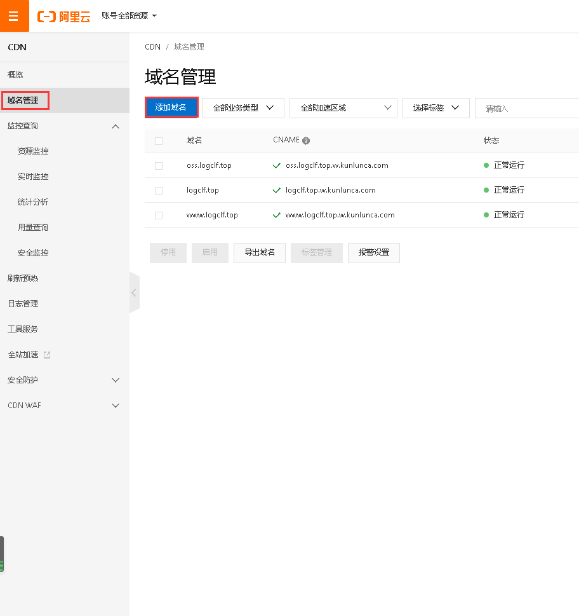
Task: Click the 状态 column header
Action: tap(491, 140)
